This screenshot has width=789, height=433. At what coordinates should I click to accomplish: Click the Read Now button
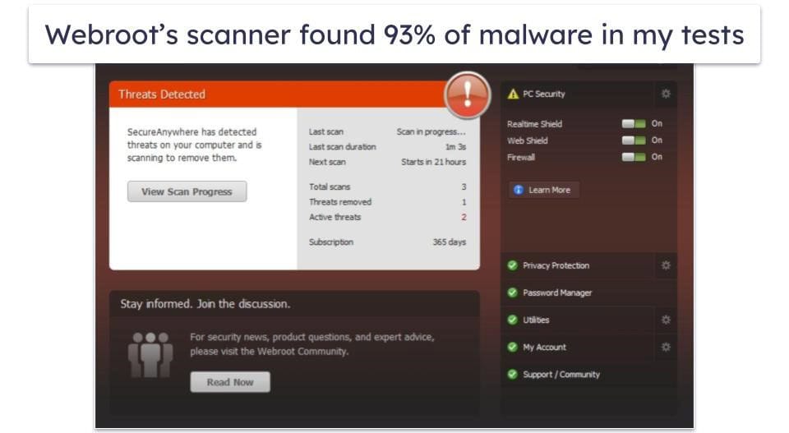[230, 382]
